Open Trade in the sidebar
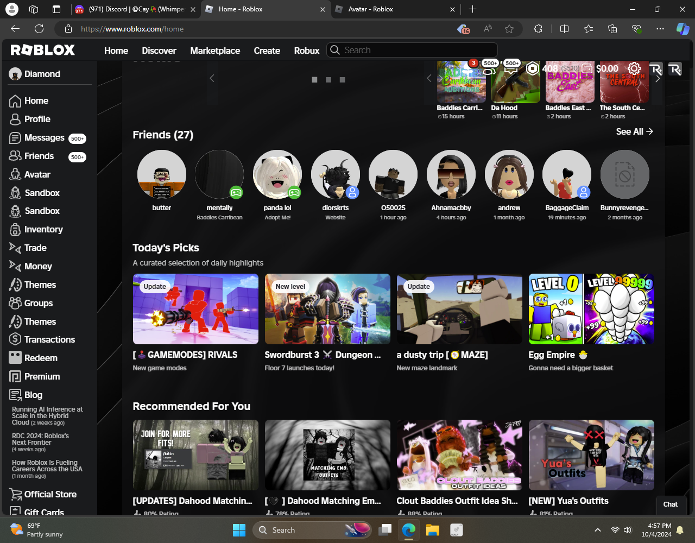 click(x=28, y=248)
